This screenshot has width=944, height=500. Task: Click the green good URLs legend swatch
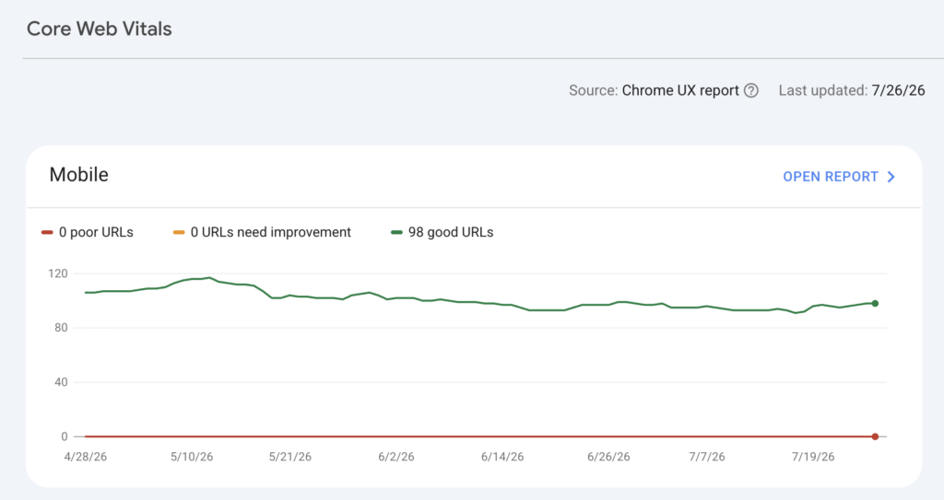[x=396, y=232]
